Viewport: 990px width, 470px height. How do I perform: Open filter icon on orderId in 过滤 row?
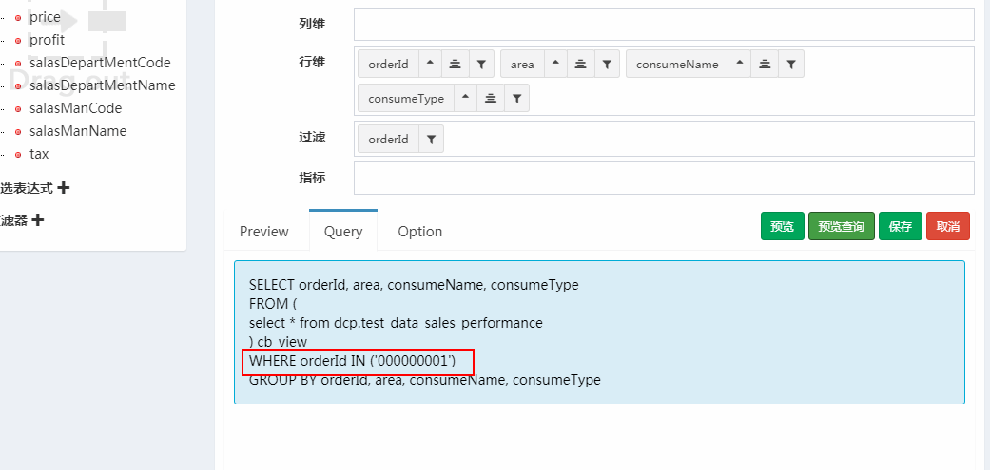pyautogui.click(x=431, y=139)
